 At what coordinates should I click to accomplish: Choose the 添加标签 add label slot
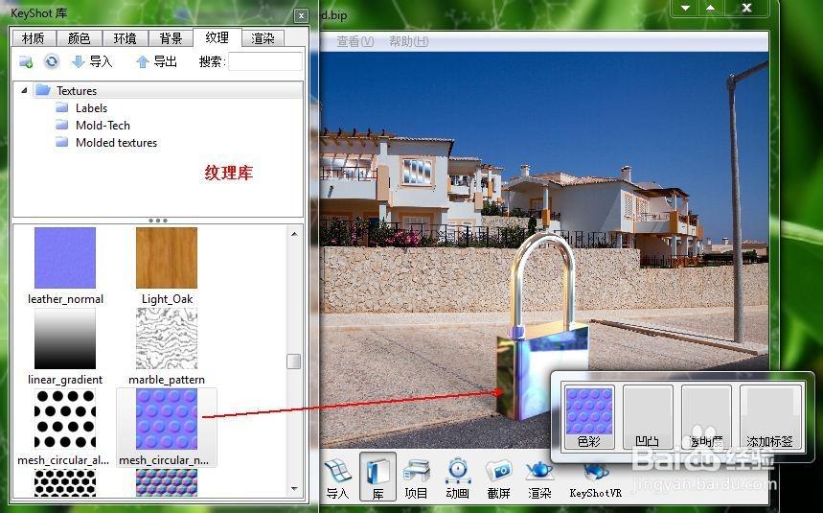pos(770,417)
